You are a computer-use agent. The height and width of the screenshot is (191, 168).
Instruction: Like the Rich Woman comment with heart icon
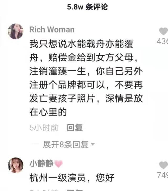tap(164, 31)
